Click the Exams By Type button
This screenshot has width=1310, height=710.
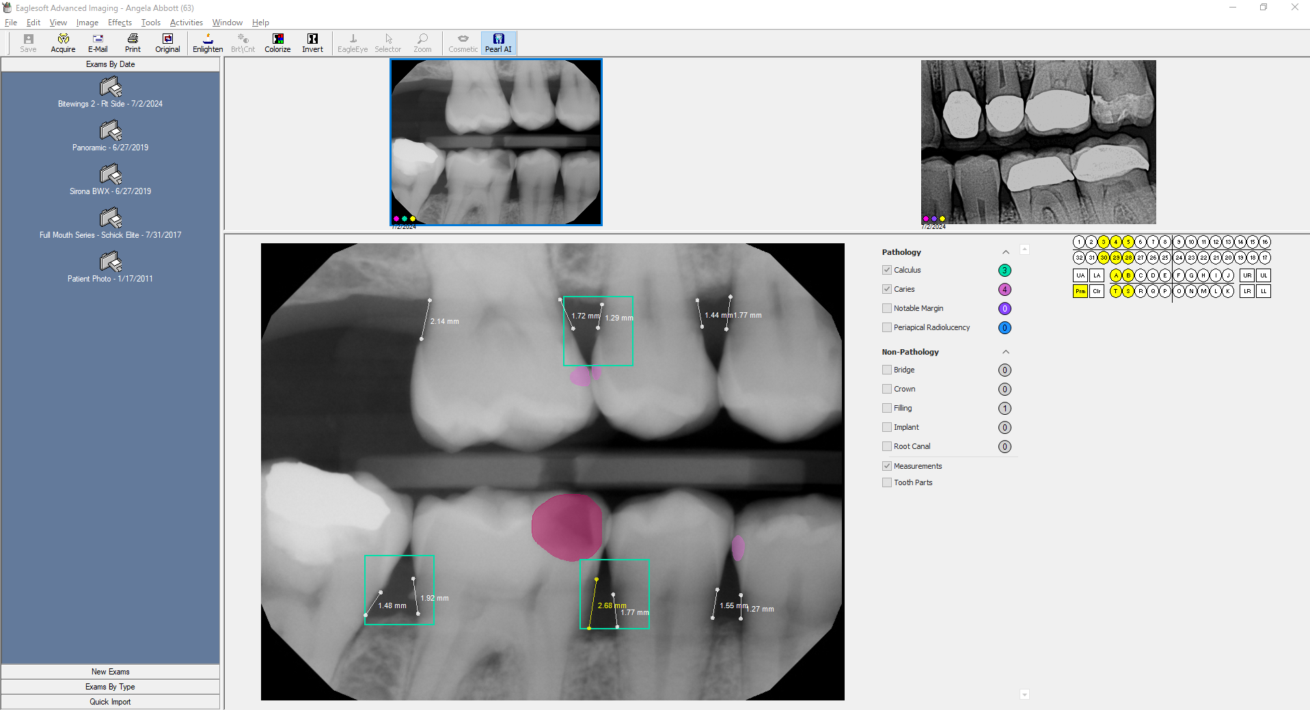[x=110, y=687]
